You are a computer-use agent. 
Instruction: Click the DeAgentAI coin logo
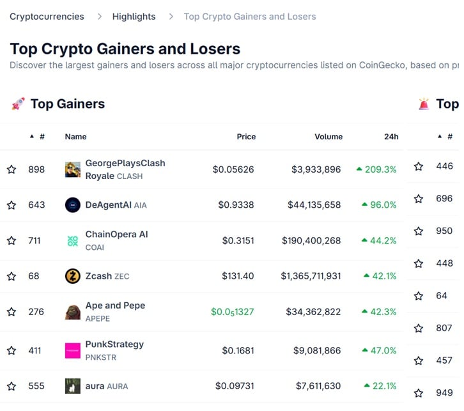pyautogui.click(x=73, y=205)
